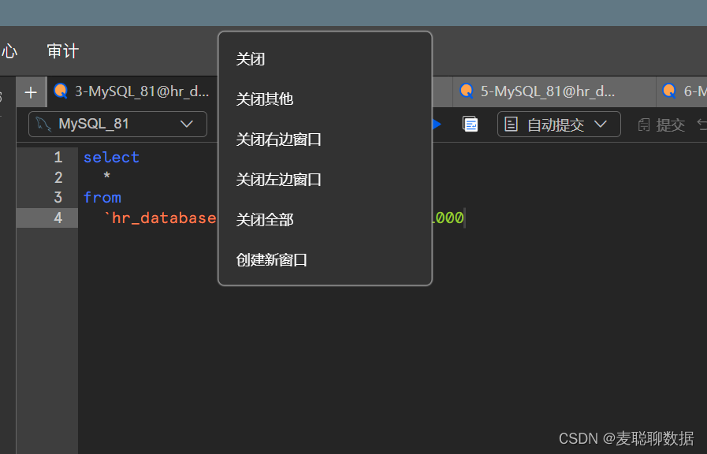Expand the 自动提交 commit mode dropdown

(x=559, y=124)
